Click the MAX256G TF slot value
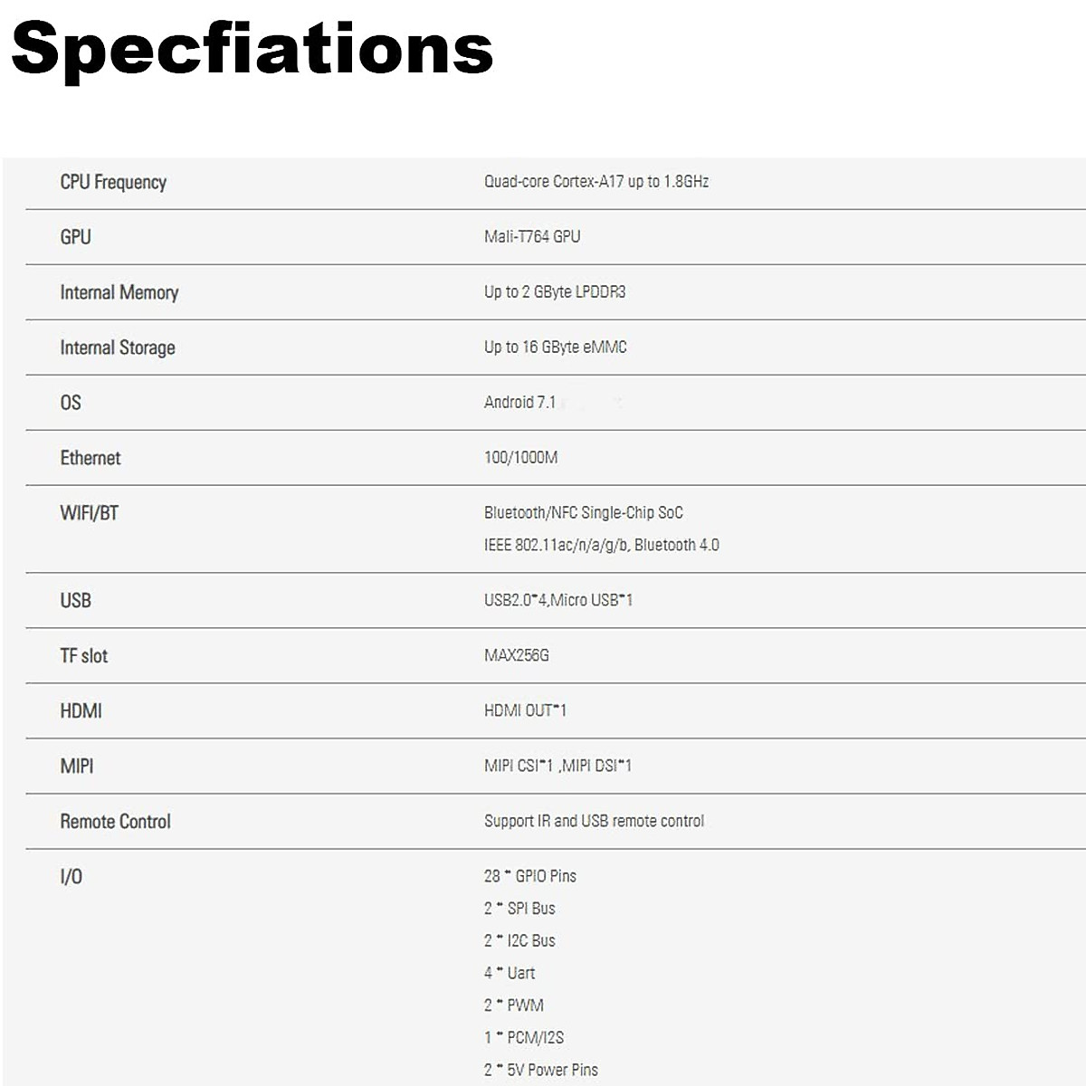The image size is (1086, 1086). click(516, 655)
